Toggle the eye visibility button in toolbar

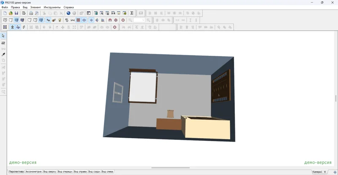click(x=84, y=20)
